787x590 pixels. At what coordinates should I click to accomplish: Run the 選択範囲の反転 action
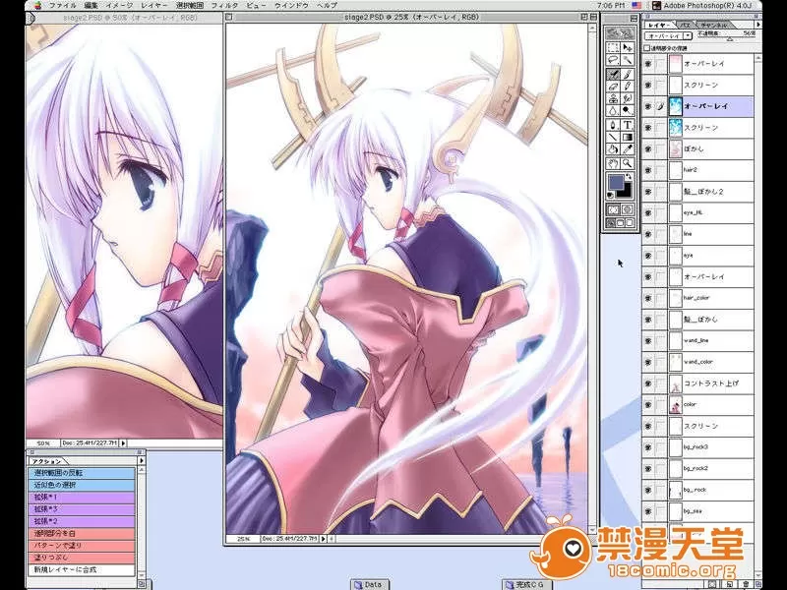pyautogui.click(x=81, y=473)
